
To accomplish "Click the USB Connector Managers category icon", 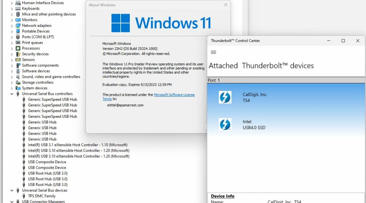I will pyautogui.click(x=18, y=201).
